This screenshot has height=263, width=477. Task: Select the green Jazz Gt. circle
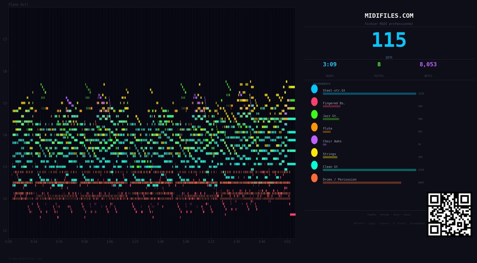[x=314, y=114]
